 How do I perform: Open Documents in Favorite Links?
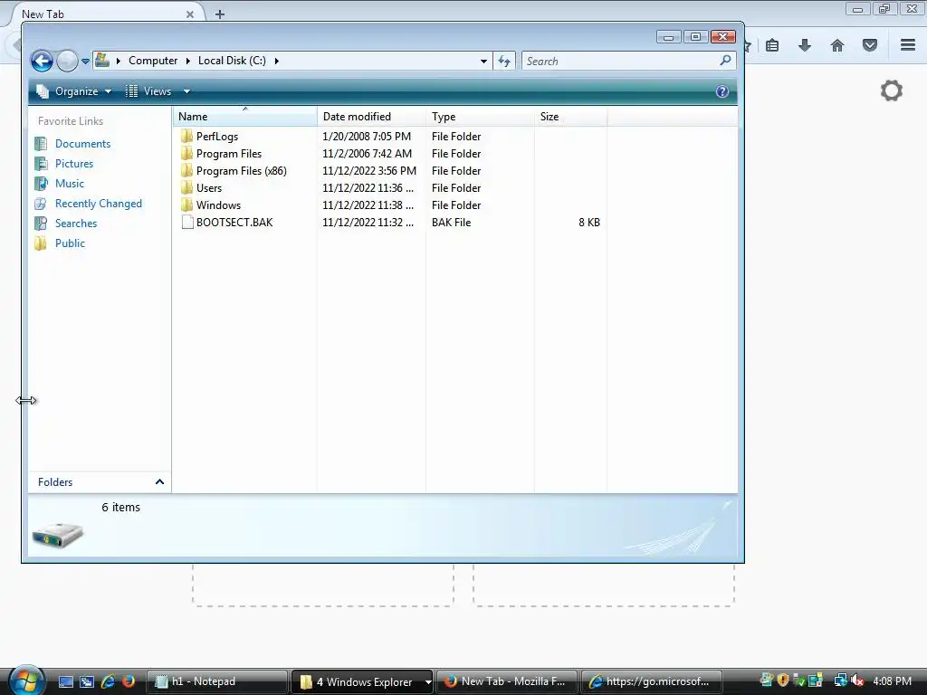[82, 144]
